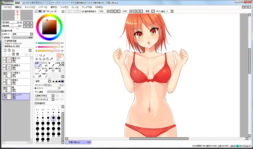Create a new layer folder

pyautogui.click(x=13, y=50)
